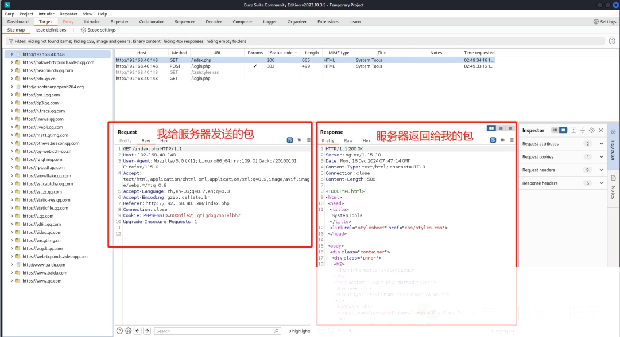
Task: Expand Request headers section
Action: [x=602, y=170]
